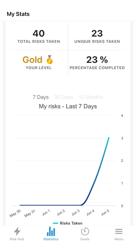
Task: Tap the gold medal icon
Action: click(x=50, y=59)
